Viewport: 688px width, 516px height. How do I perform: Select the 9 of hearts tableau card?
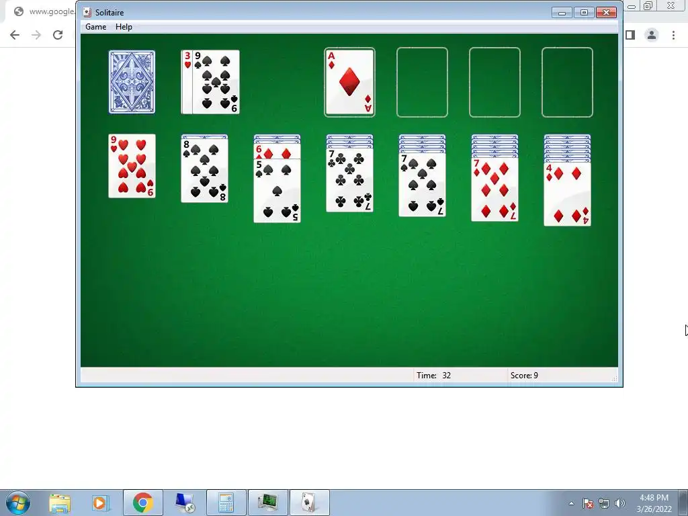click(x=132, y=166)
